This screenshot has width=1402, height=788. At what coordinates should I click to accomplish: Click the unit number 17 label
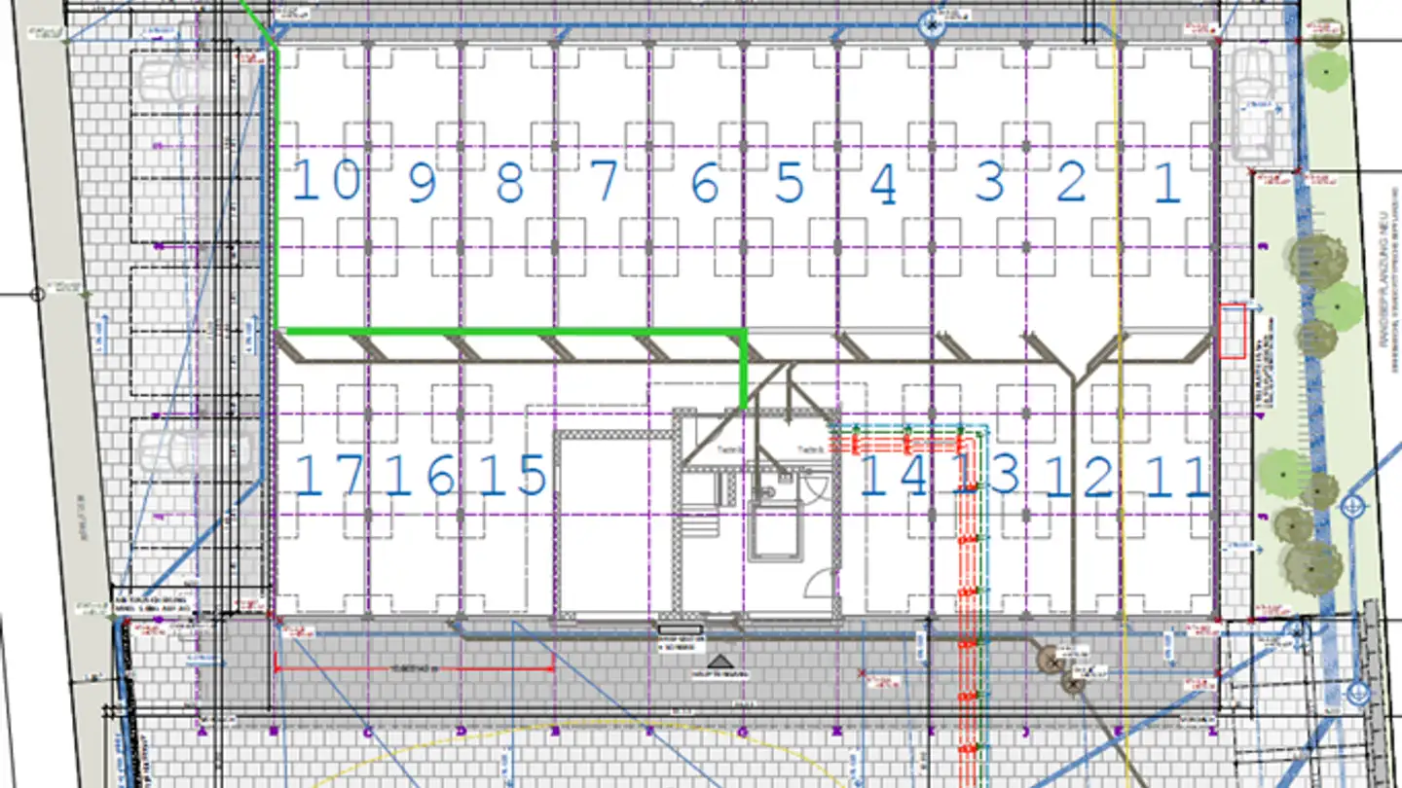click(x=329, y=476)
